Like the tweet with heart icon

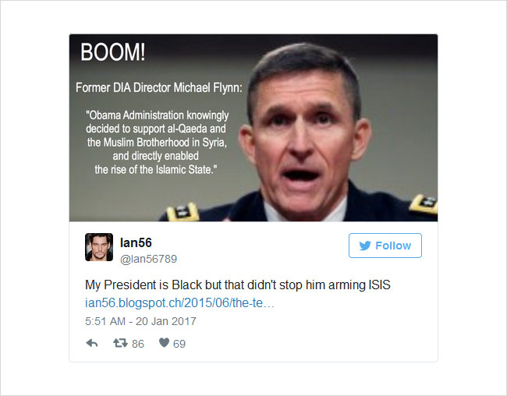(x=165, y=343)
